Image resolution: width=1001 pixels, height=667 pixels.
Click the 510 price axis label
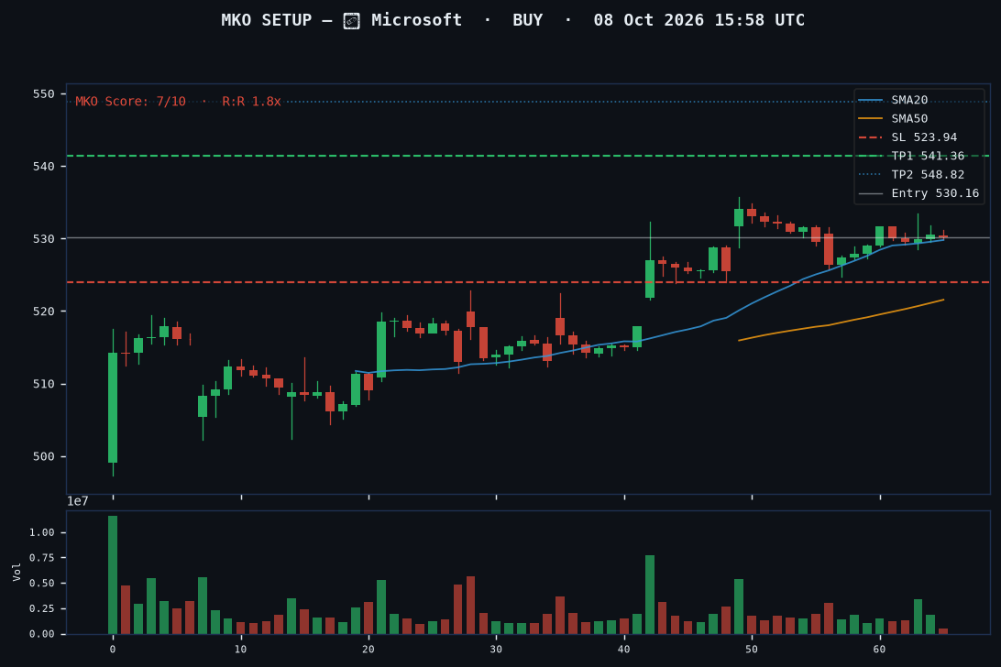[x=44, y=384]
